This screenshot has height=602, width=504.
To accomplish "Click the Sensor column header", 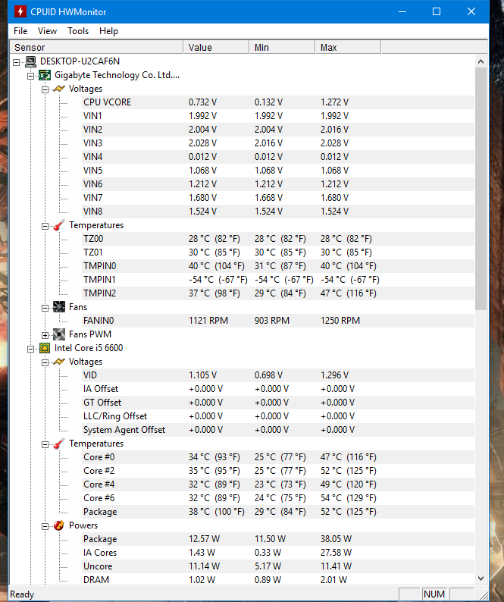I will tap(96, 47).
